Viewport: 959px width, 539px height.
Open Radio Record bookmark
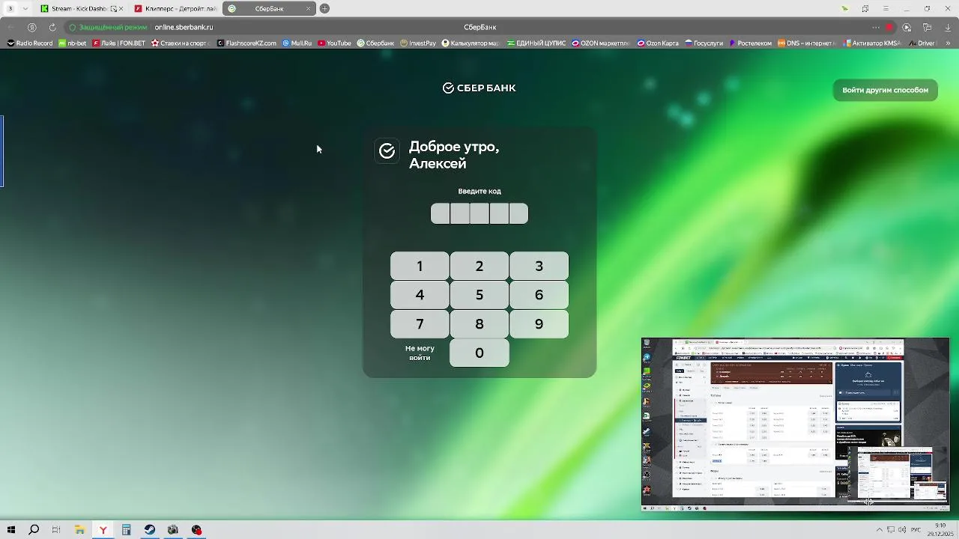30,43
